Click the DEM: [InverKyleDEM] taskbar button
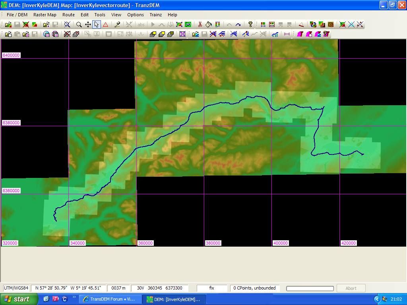This screenshot has height=305, width=407. (x=174, y=299)
